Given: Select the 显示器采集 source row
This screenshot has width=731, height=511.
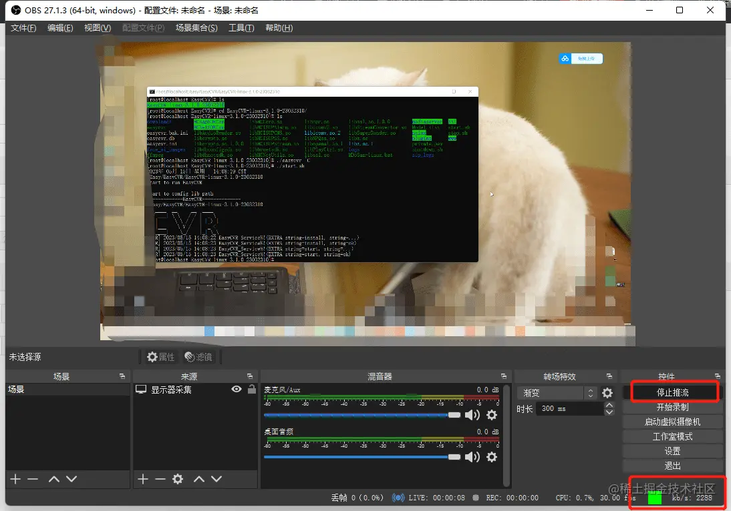Looking at the screenshot, I should [x=195, y=390].
